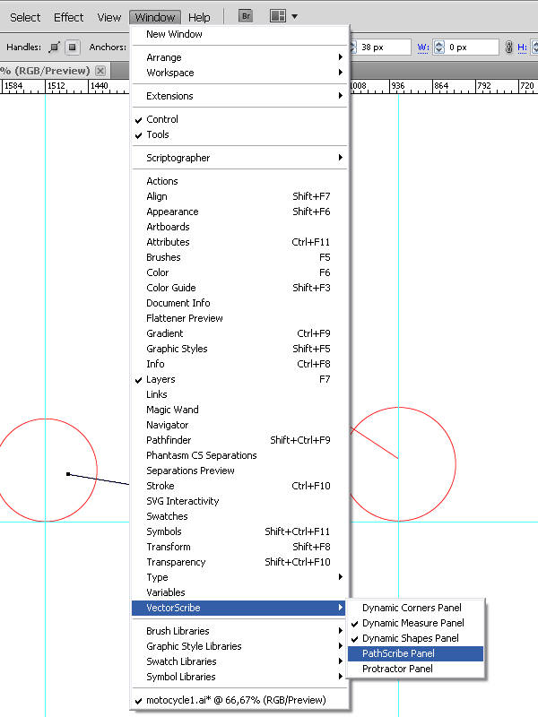Screen dimensions: 538x717
Task: Open the Actions panel
Action: point(239,181)
